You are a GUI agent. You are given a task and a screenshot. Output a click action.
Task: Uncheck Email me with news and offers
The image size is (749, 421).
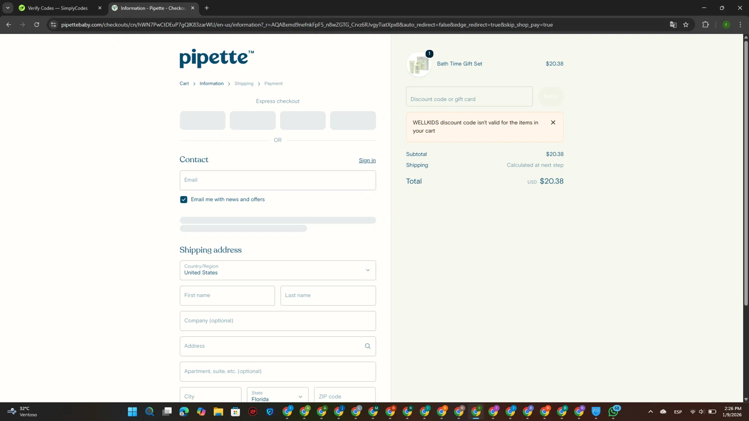click(184, 200)
